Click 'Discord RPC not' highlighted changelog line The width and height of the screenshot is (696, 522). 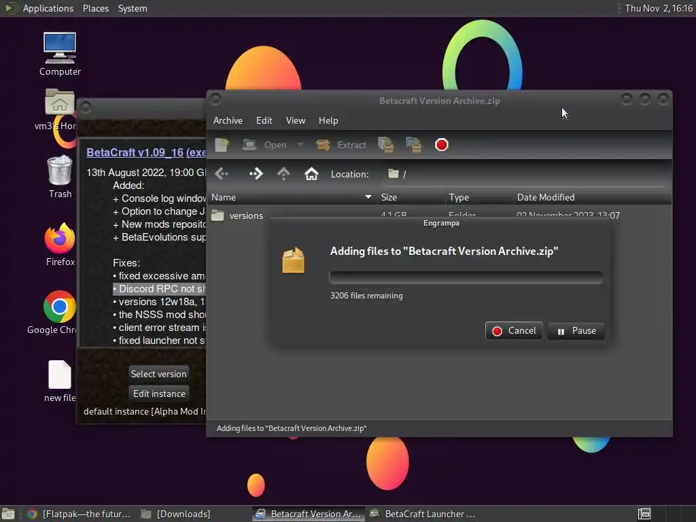159,288
